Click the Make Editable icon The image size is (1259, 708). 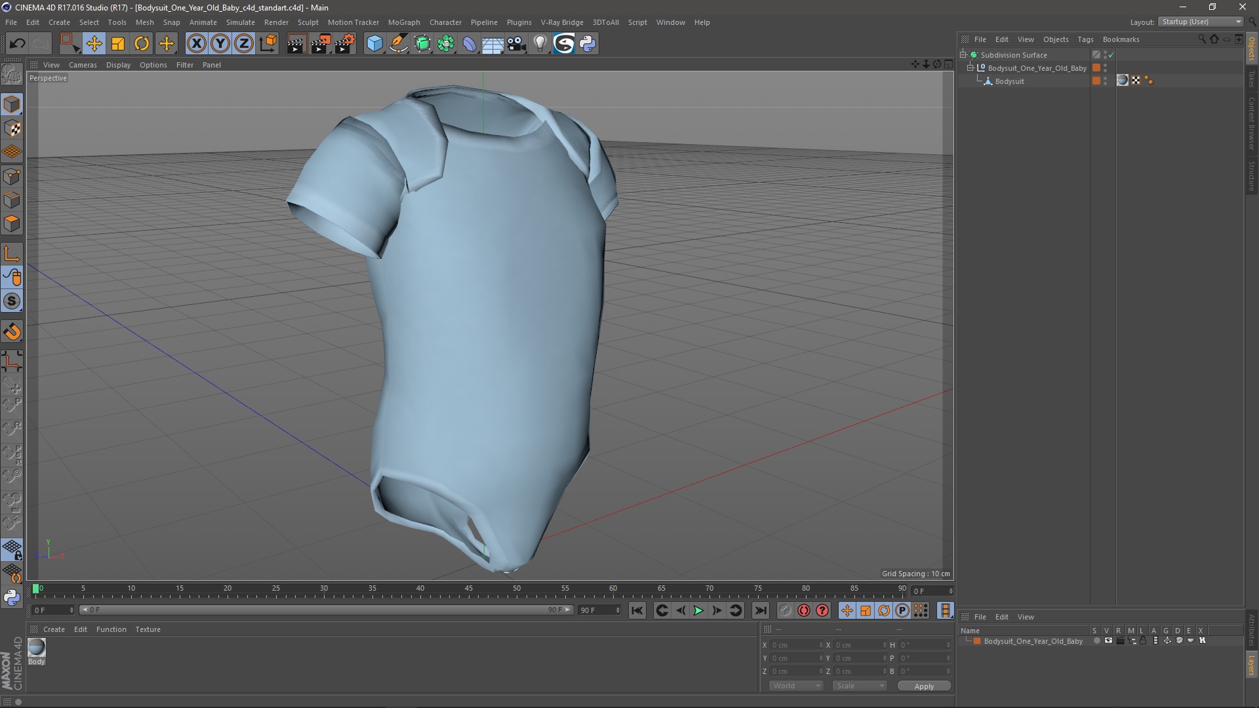click(x=12, y=74)
